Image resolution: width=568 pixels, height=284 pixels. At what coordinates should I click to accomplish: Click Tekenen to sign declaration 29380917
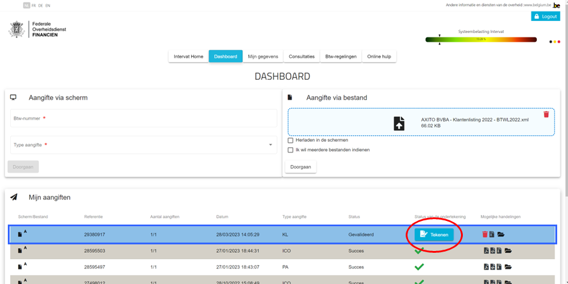click(434, 235)
